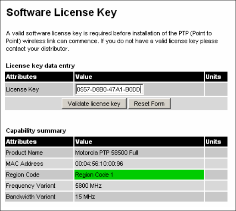
Task: Click the Capability summary heading
Action: pos(36,130)
